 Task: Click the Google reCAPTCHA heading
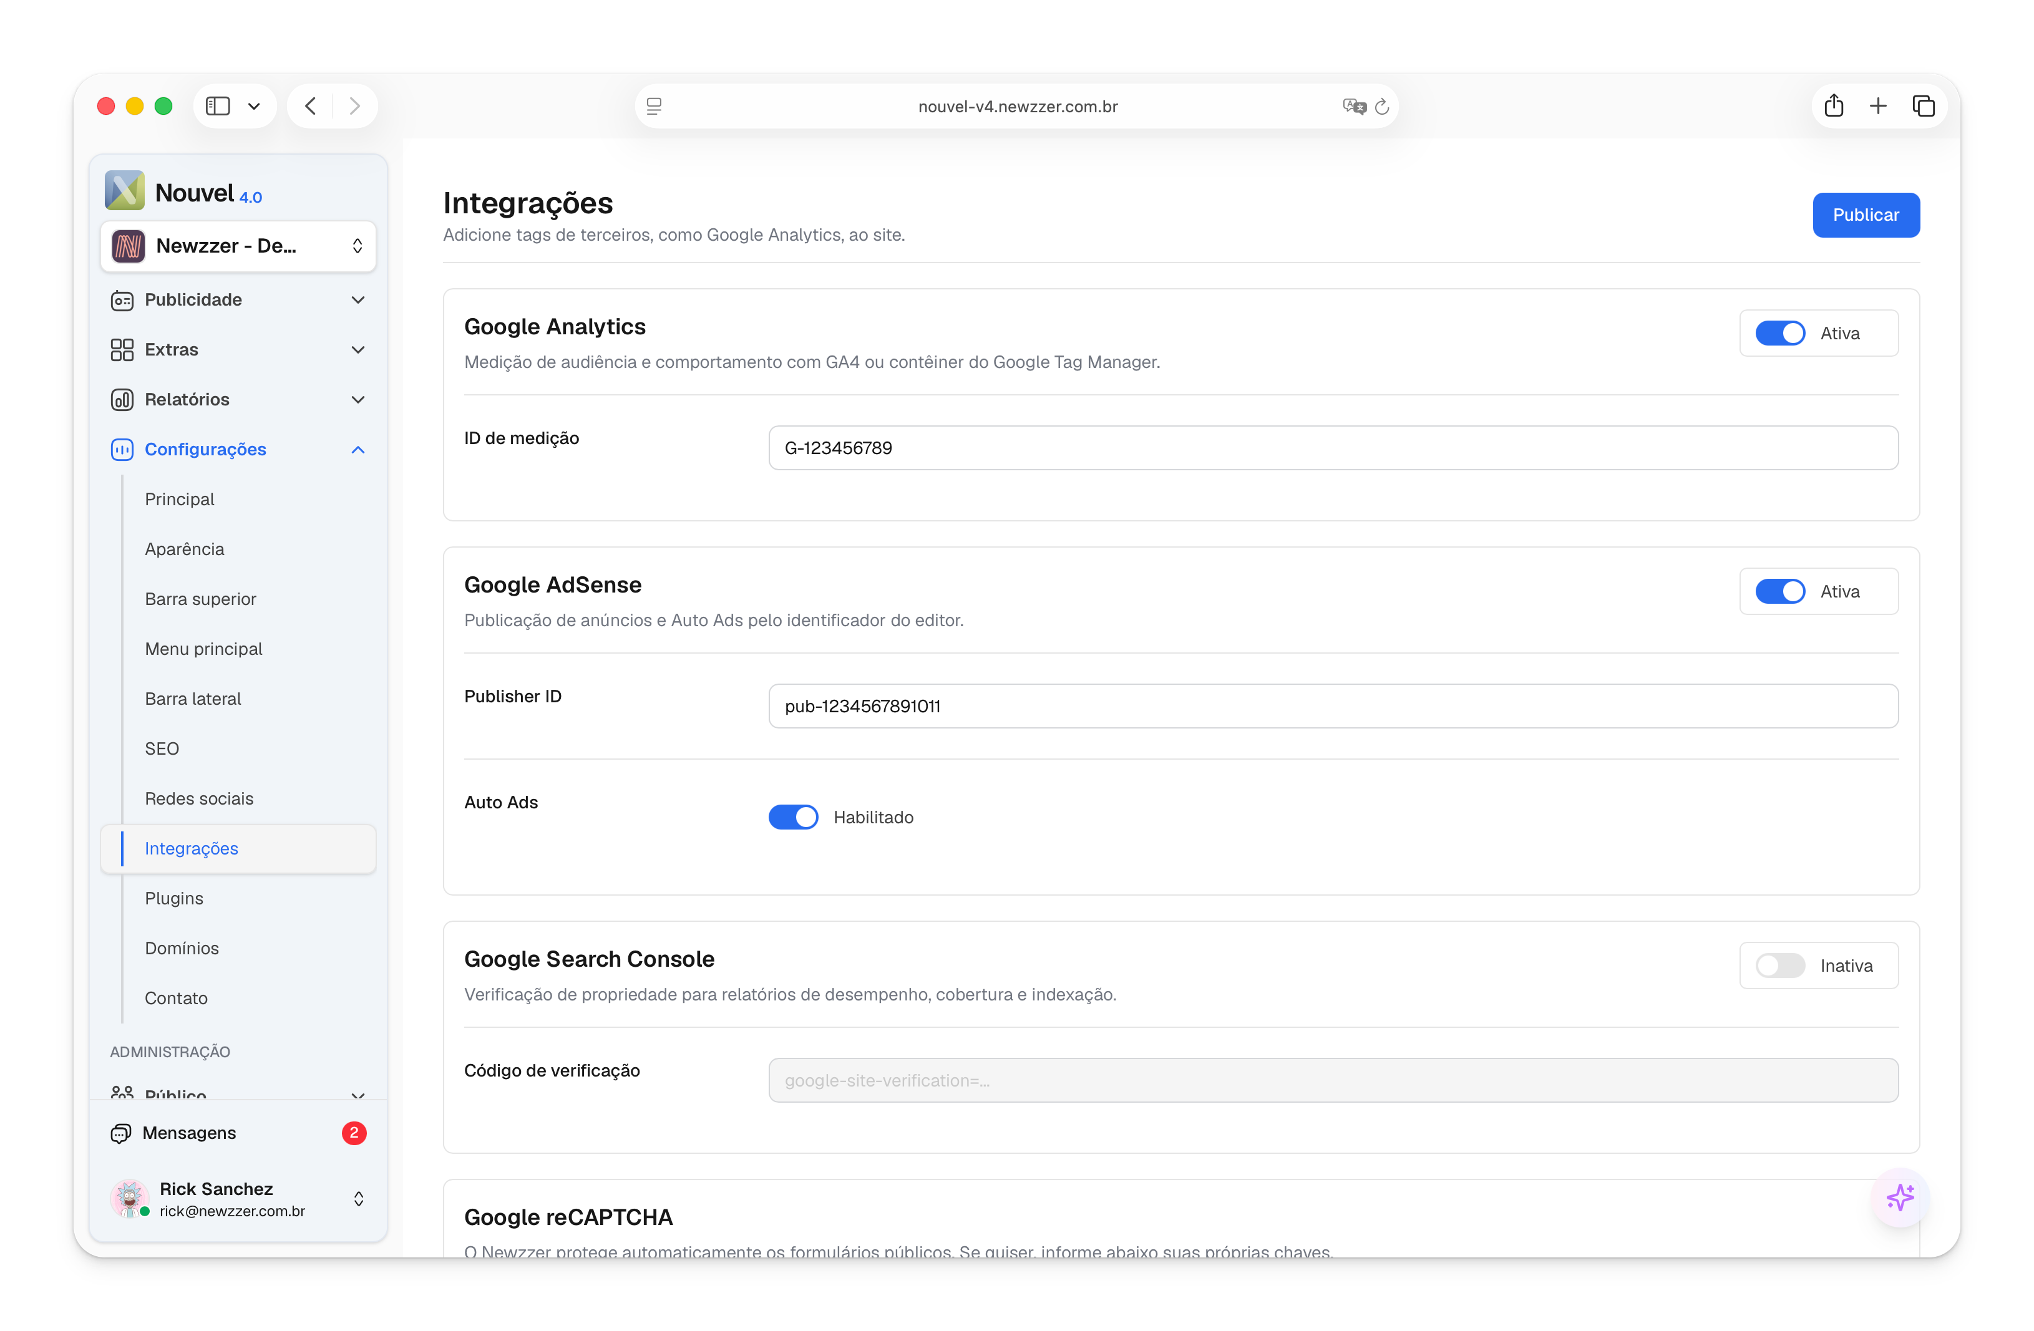(568, 1217)
